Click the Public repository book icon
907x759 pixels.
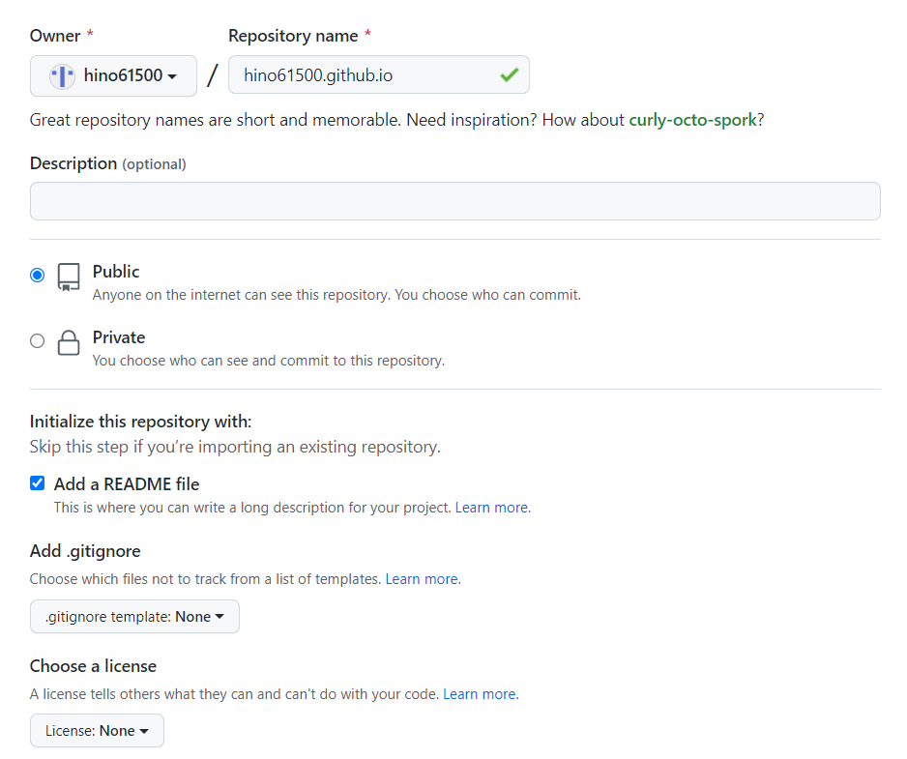coord(69,277)
